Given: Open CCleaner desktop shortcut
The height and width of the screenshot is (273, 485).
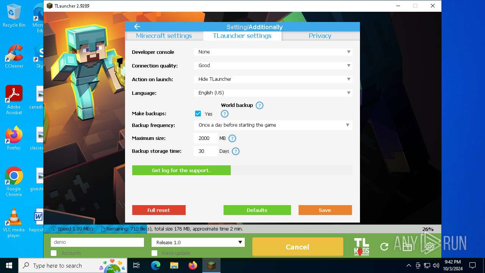Looking at the screenshot, I should [x=14, y=56].
